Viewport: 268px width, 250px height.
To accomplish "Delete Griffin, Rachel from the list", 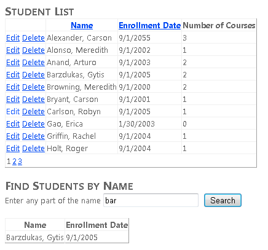I will point(33,136).
